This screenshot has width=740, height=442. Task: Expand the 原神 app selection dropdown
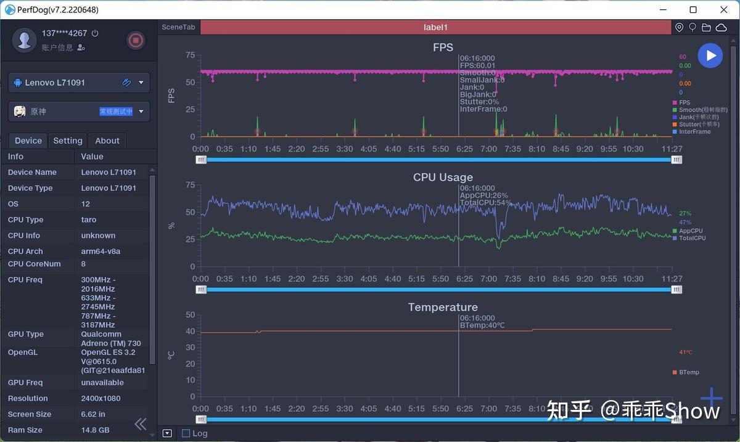point(141,112)
